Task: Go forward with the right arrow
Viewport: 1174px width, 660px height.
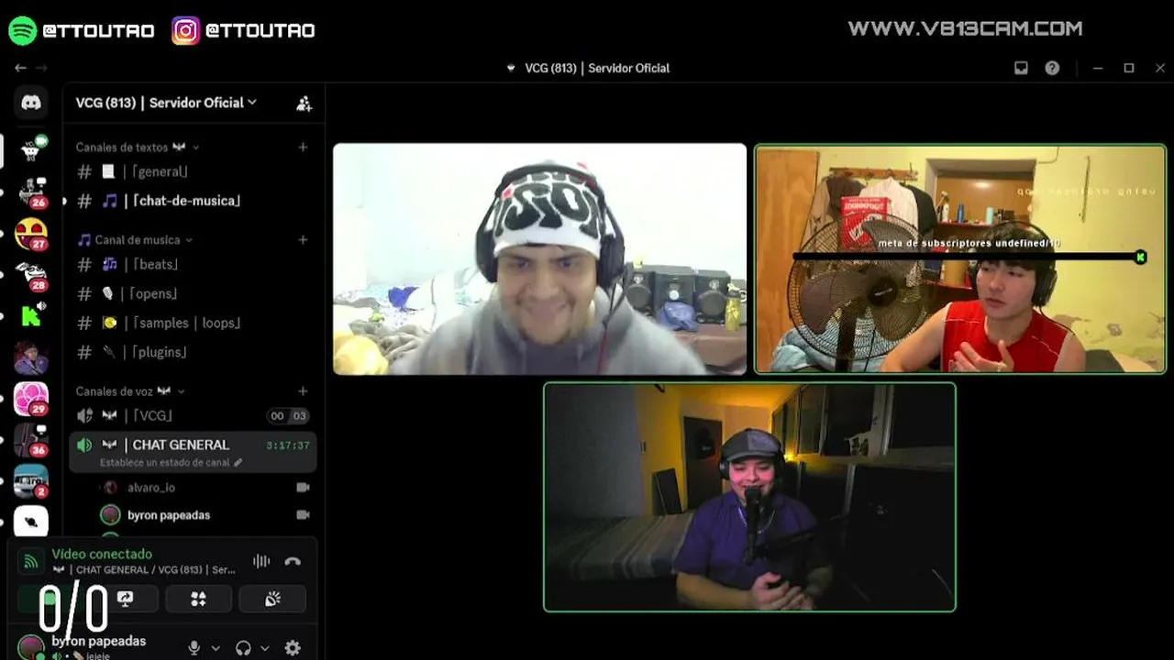Action: (41, 68)
